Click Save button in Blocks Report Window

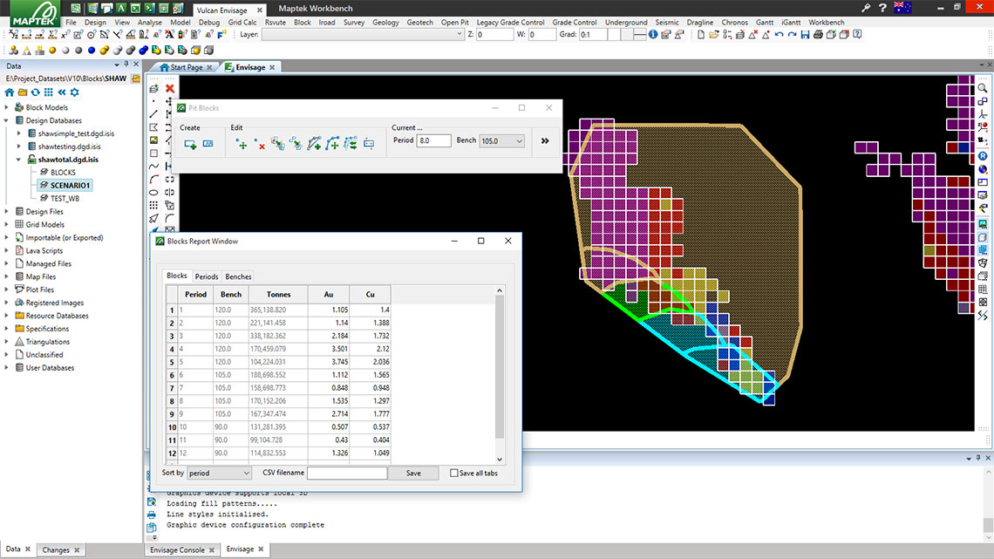point(413,474)
